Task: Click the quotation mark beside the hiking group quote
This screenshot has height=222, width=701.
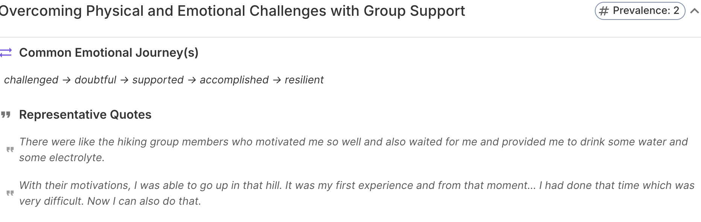Action: pos(10,150)
